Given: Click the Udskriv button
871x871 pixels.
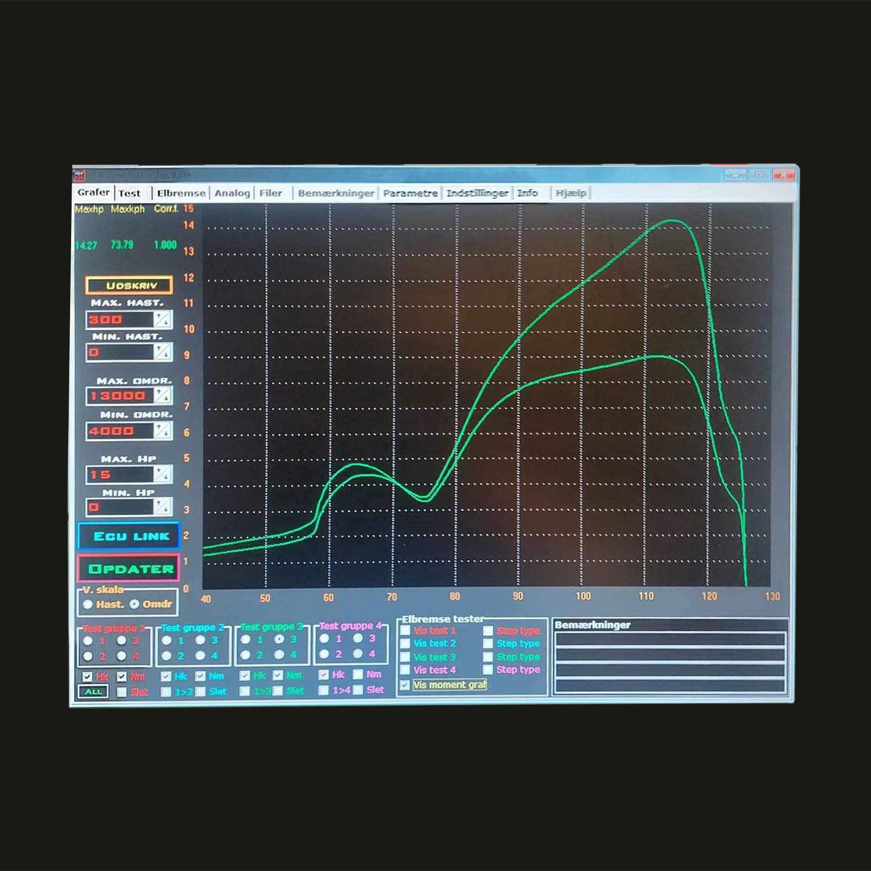Looking at the screenshot, I should pos(129,285).
